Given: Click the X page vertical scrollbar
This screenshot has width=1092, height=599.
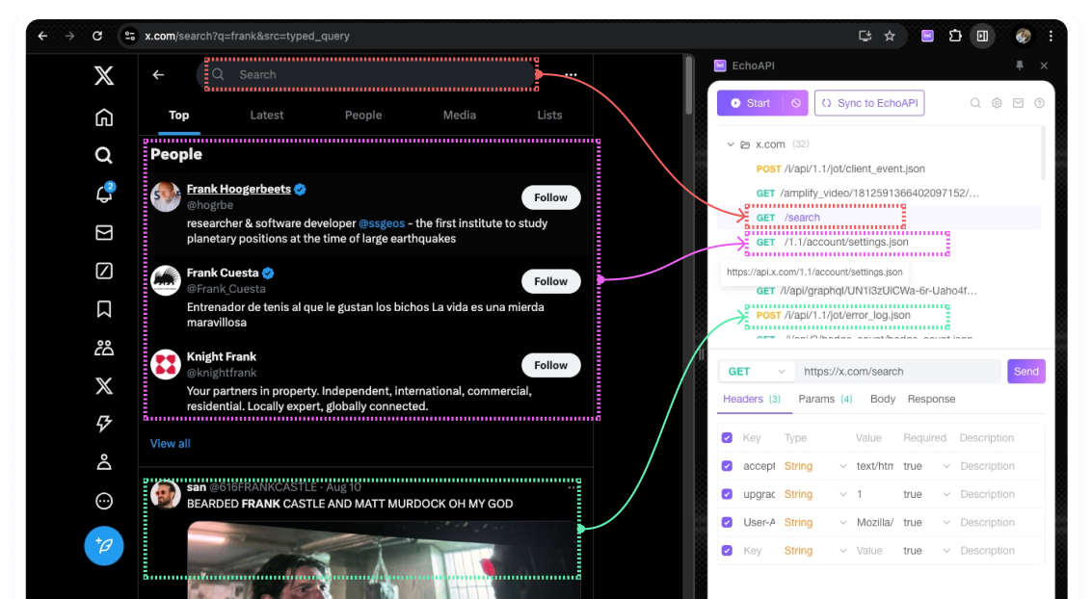Looking at the screenshot, I should (689, 85).
